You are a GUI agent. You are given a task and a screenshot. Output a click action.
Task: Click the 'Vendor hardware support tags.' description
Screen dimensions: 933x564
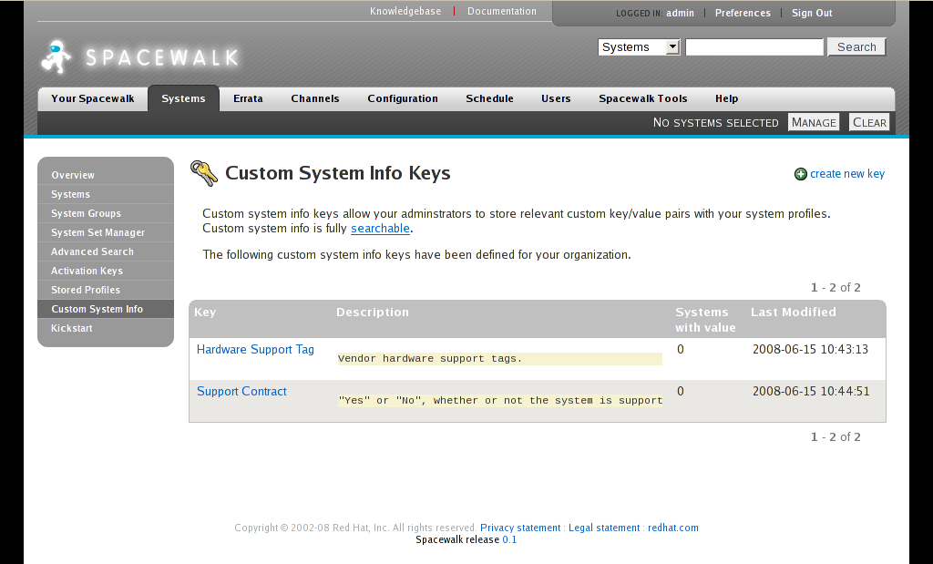430,358
